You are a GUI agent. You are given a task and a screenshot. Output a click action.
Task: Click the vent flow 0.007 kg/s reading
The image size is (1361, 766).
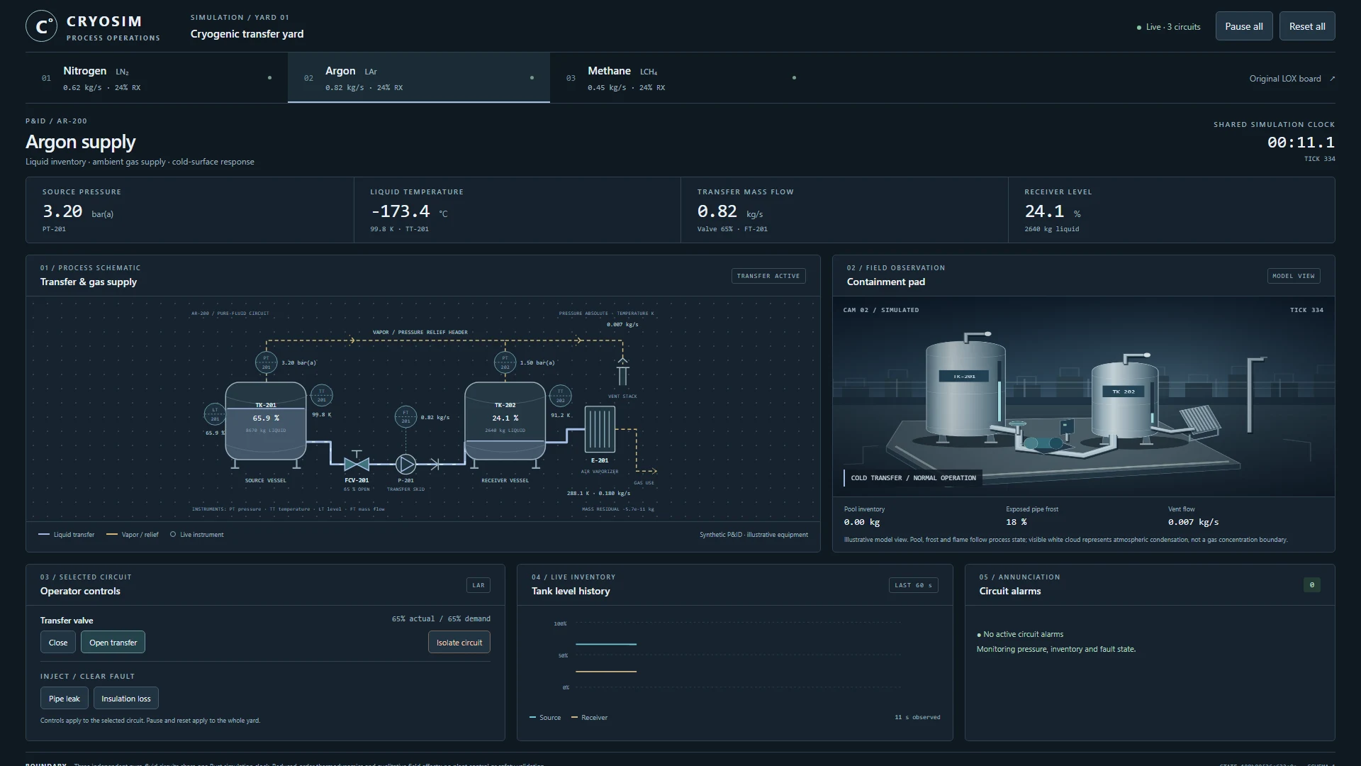tap(1193, 522)
